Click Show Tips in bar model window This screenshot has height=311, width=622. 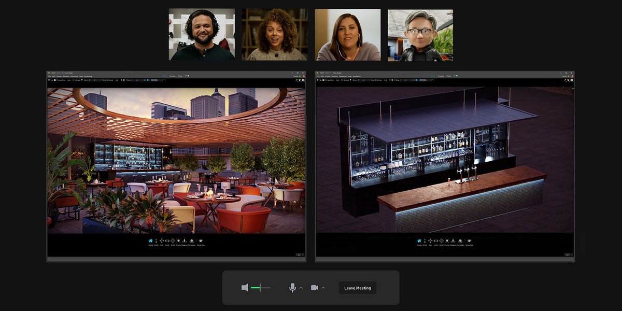click(469, 242)
